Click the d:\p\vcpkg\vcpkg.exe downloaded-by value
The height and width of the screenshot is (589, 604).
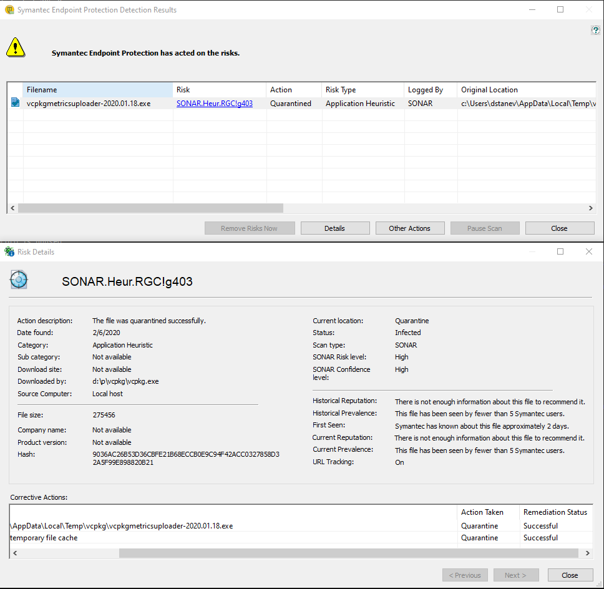[x=125, y=381]
